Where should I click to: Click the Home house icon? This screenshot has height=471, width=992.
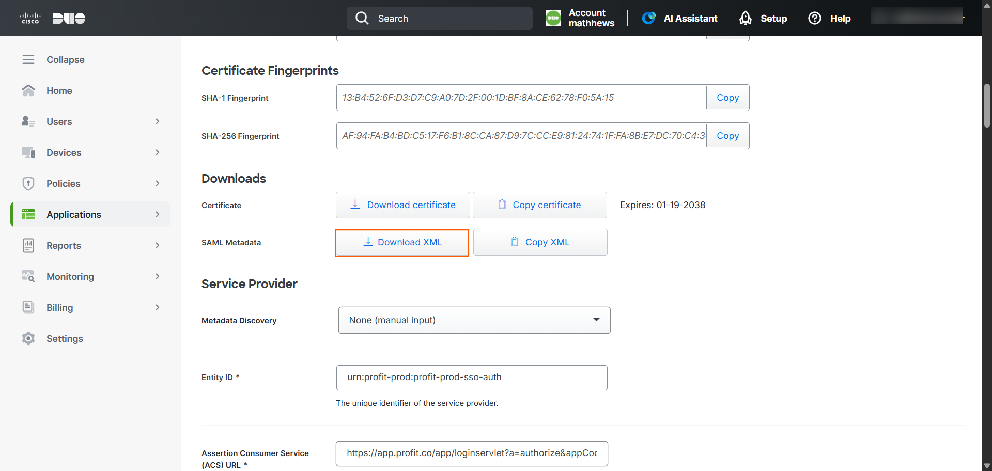click(28, 90)
